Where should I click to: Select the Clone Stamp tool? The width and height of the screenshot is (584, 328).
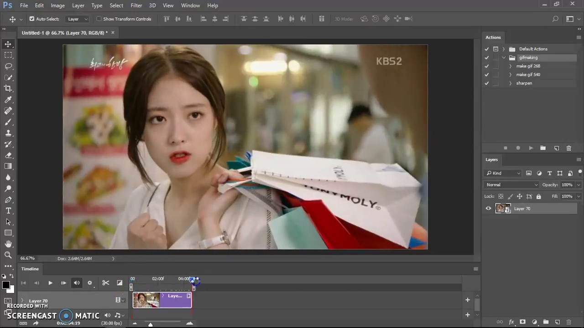[8, 133]
